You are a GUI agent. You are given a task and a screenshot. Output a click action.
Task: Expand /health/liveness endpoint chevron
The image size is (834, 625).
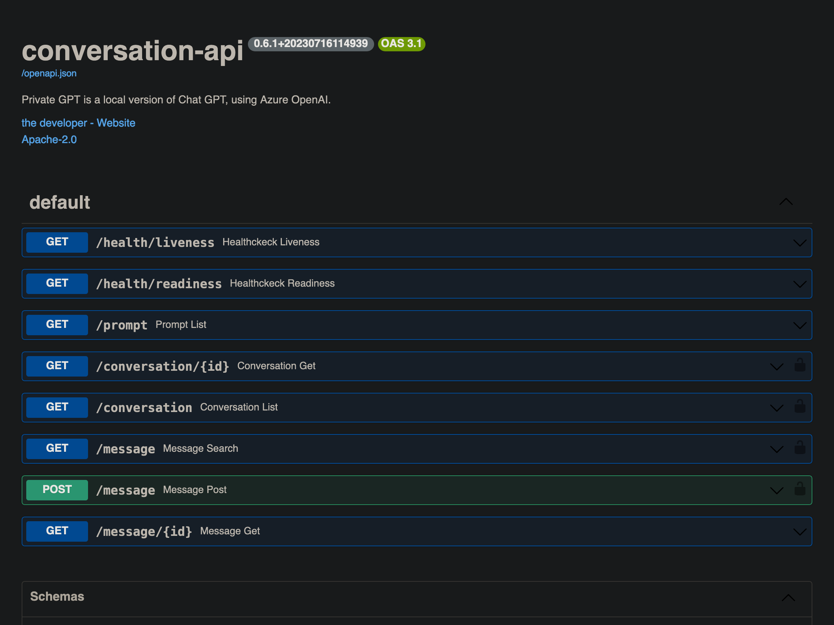(799, 243)
